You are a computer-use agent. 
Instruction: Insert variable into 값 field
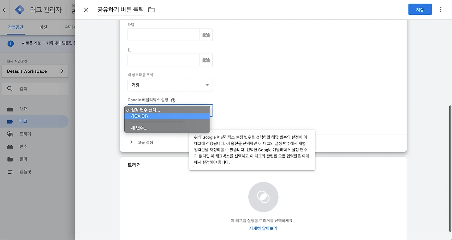206,60
